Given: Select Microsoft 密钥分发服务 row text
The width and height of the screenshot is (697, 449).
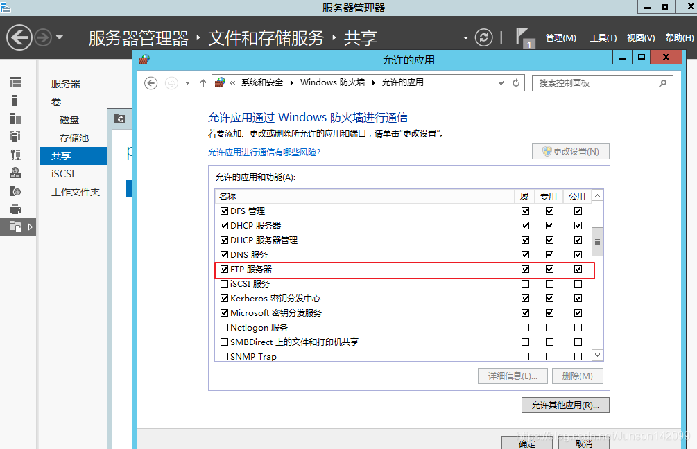Looking at the screenshot, I should click(x=276, y=313).
